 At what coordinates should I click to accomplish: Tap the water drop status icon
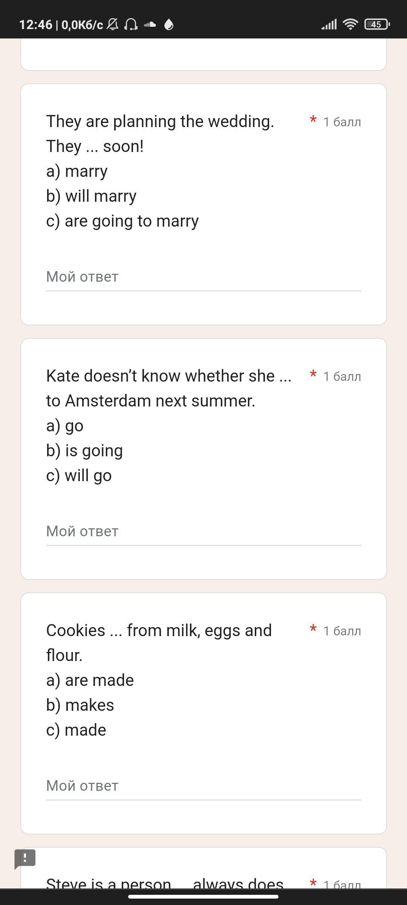pyautogui.click(x=169, y=25)
